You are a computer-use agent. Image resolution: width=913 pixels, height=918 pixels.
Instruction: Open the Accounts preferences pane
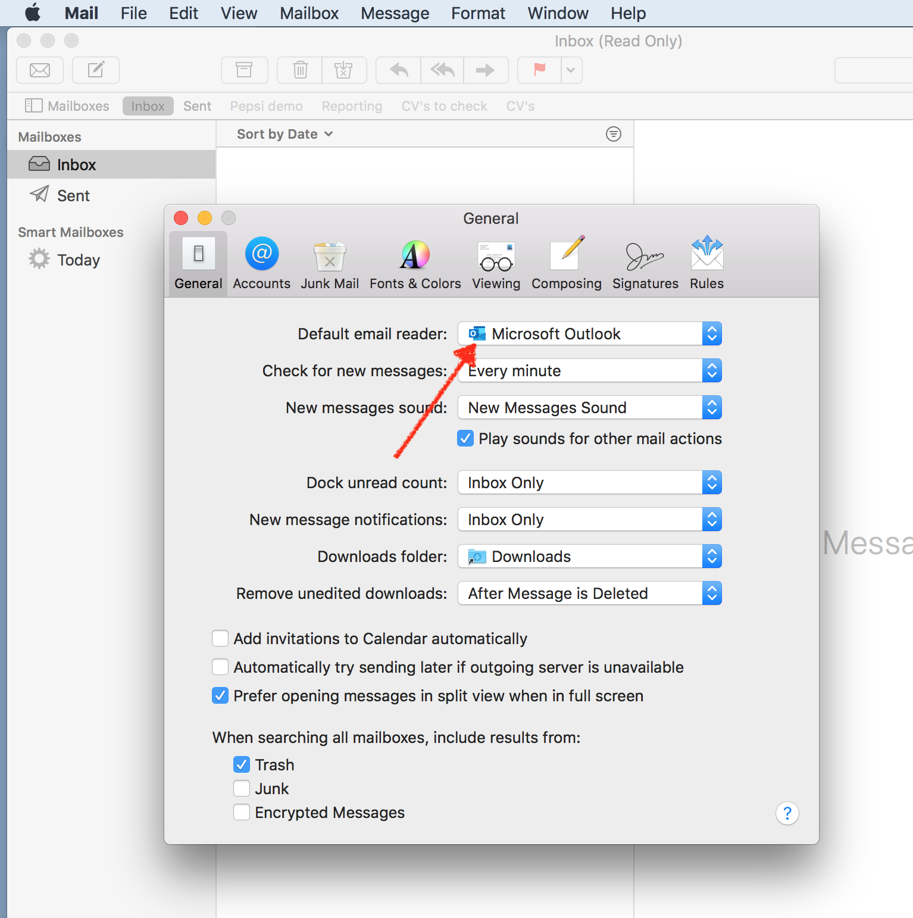pyautogui.click(x=261, y=263)
